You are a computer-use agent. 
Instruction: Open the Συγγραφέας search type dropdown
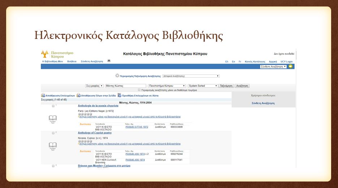pos(94,86)
